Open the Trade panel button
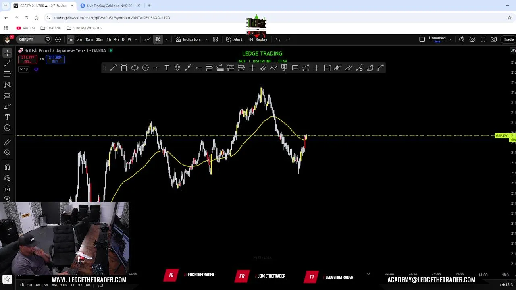Screen dimensions: 516x290 [x=508, y=39]
